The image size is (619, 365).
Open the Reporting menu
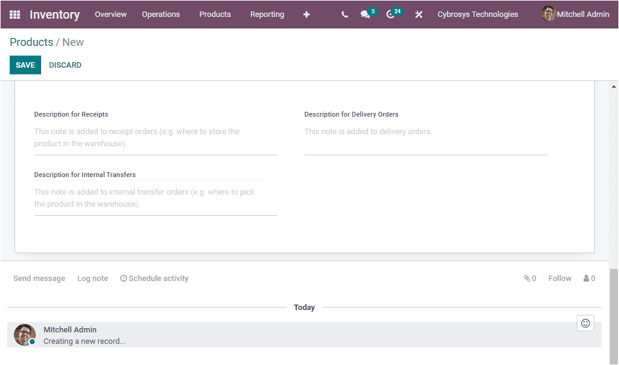click(x=267, y=14)
